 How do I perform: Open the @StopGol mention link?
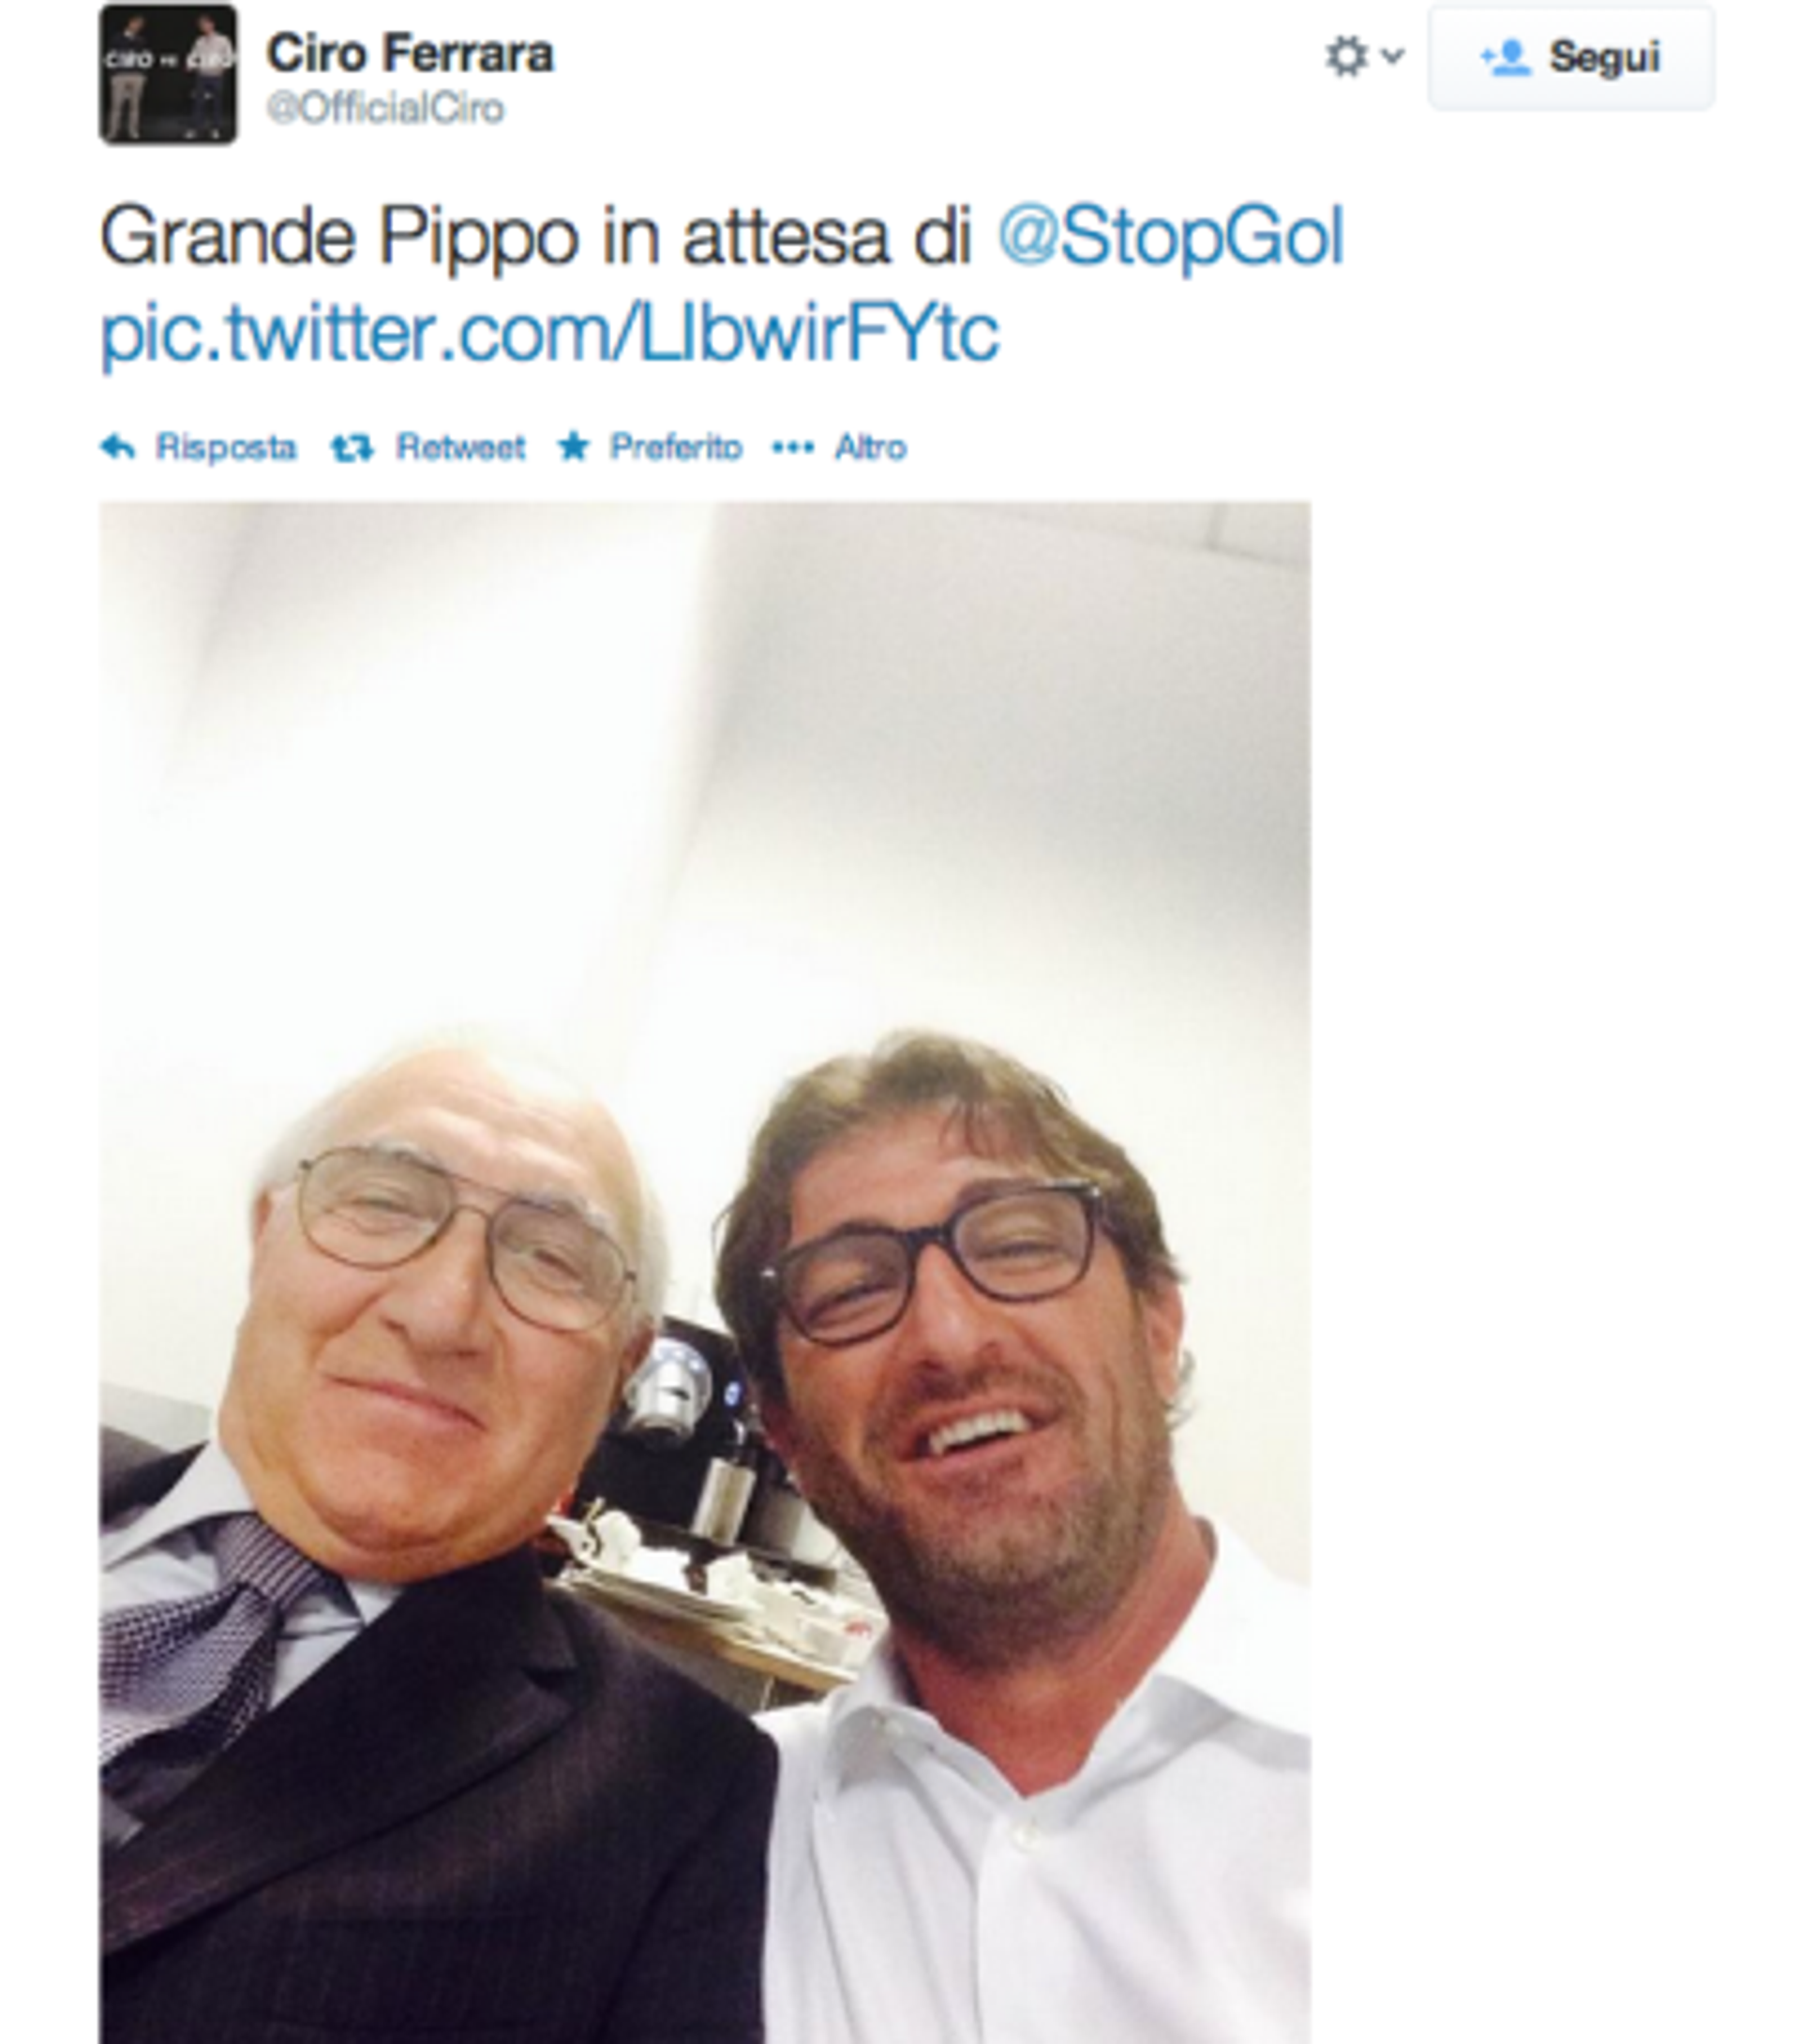pos(1170,238)
